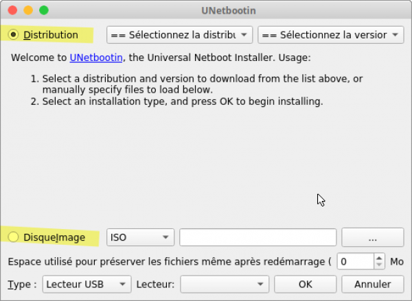Viewport: 412px width, 301px height.
Task: Expand the 'Sélectionnez la version' dropdown
Action: click(330, 34)
